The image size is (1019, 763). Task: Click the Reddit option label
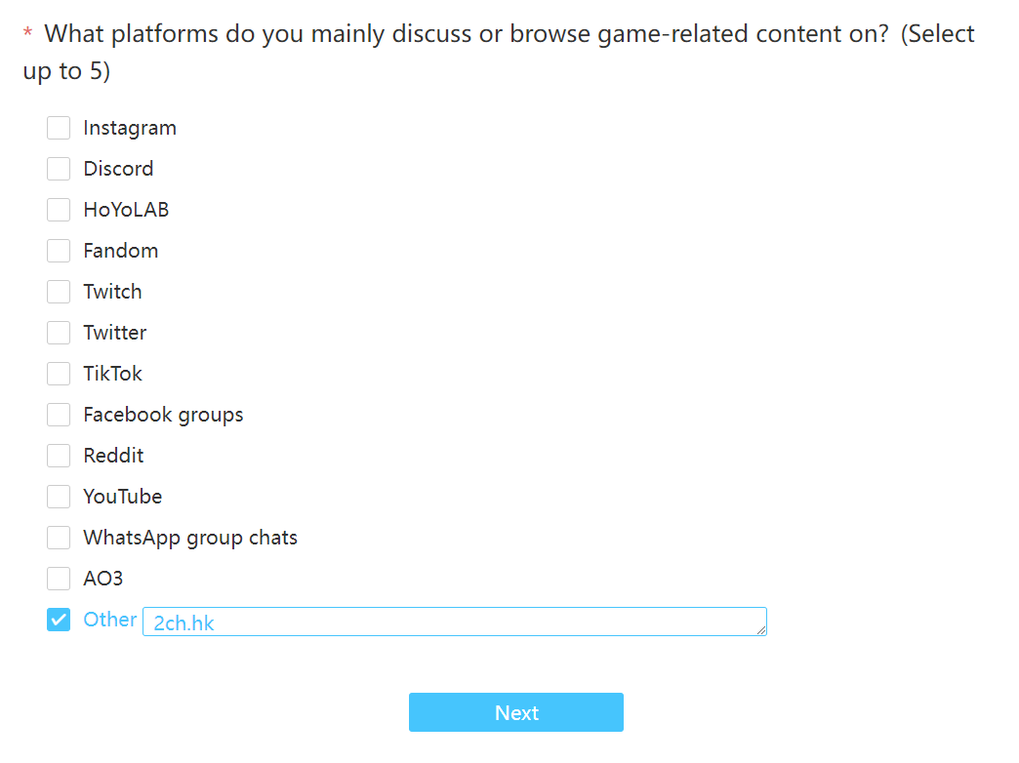coord(113,456)
